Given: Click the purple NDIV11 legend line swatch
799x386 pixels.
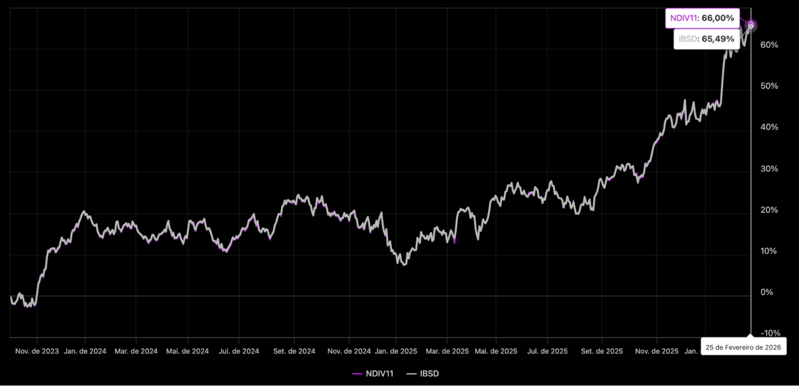Looking at the screenshot, I should click(x=357, y=374).
